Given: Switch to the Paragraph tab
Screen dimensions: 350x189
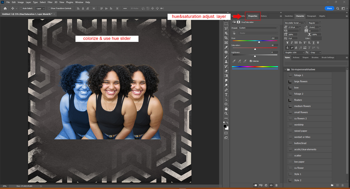Looking at the screenshot, I should coord(311,16).
